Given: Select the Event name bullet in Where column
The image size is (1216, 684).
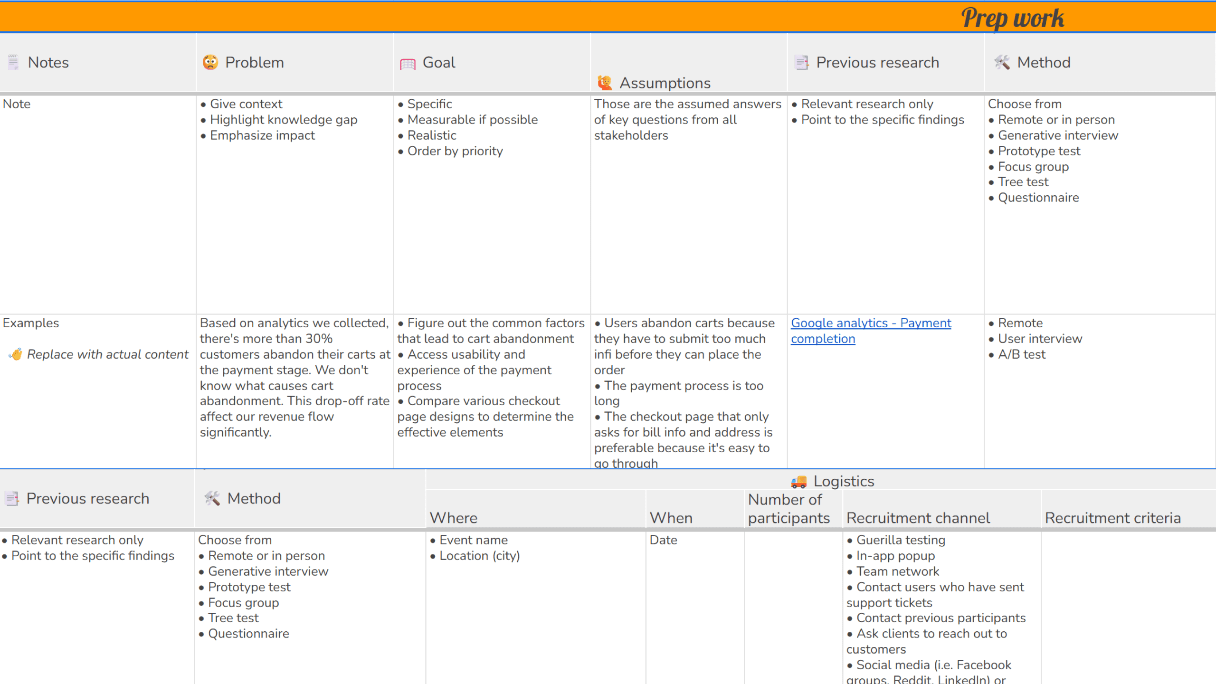Looking at the screenshot, I should 473,540.
